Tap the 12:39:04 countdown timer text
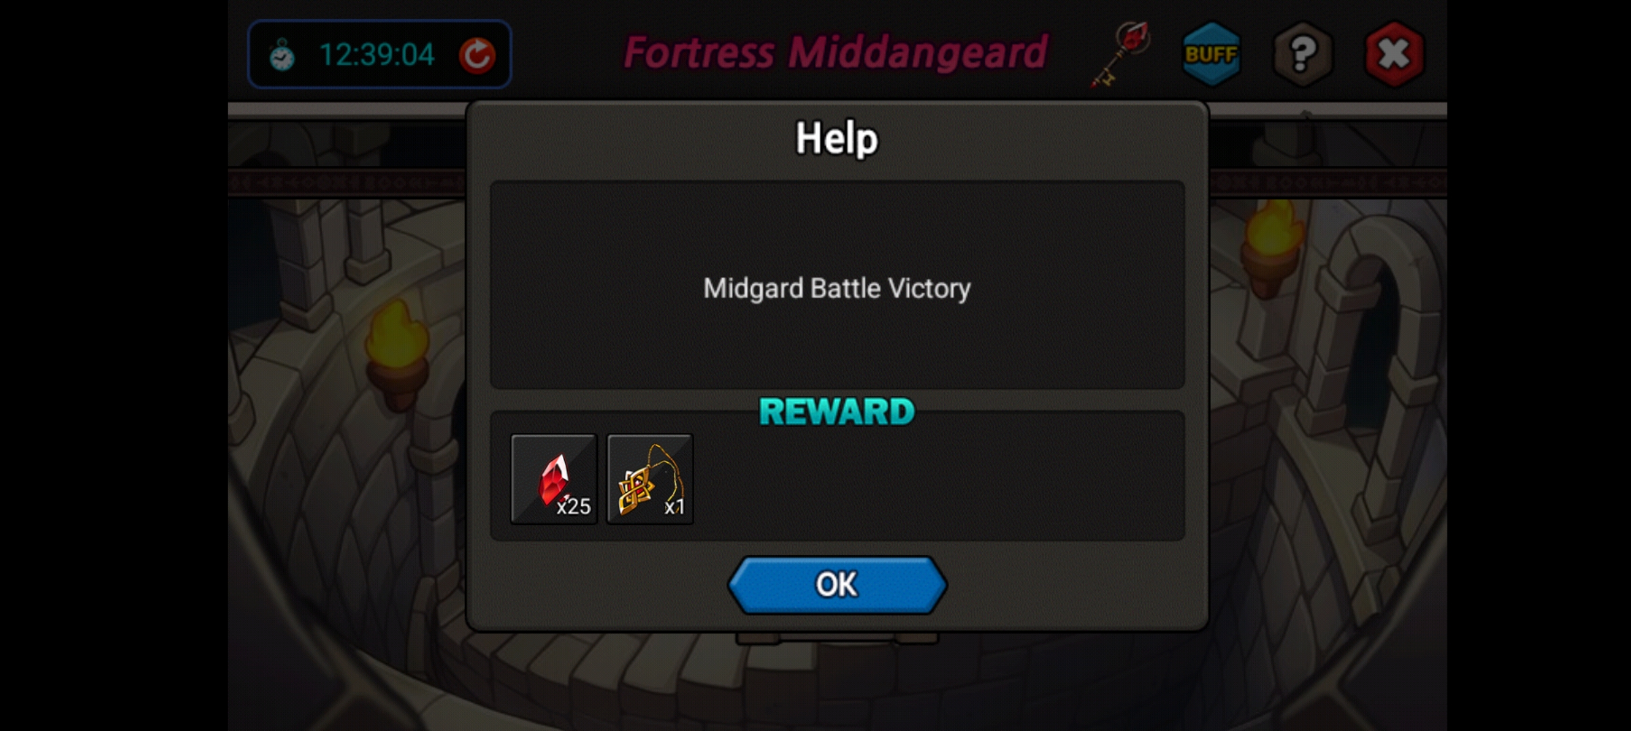 (377, 55)
